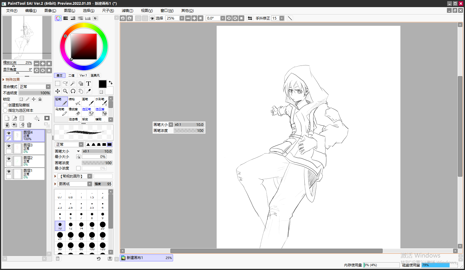Choose the eyedropper color picker tool
The width and height of the screenshot is (465, 270).
(x=88, y=91)
